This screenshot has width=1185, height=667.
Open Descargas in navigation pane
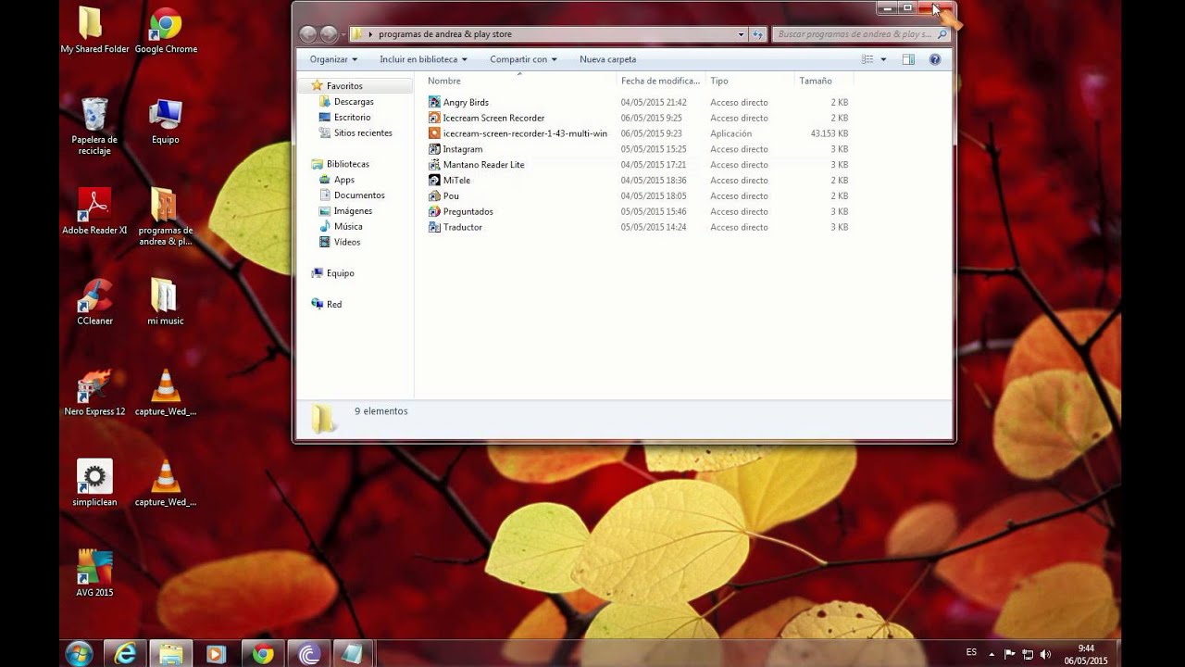click(354, 102)
